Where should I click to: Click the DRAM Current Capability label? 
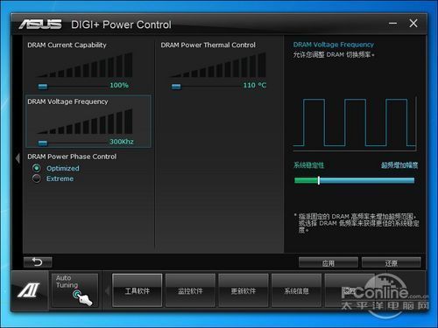67,45
